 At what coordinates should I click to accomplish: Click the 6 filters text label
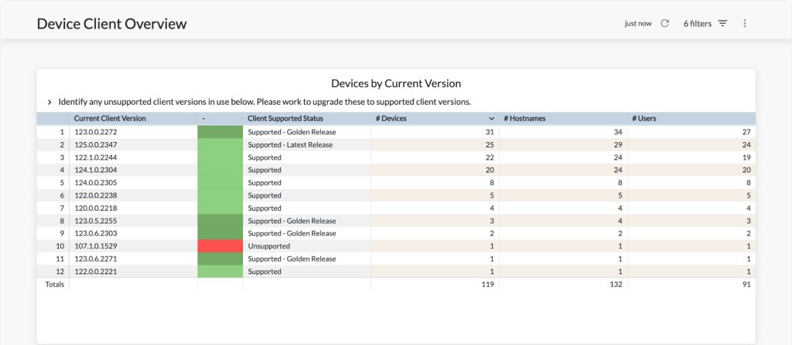[x=697, y=24]
